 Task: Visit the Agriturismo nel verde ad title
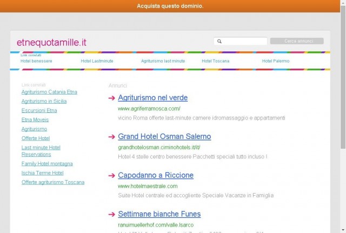click(x=152, y=98)
